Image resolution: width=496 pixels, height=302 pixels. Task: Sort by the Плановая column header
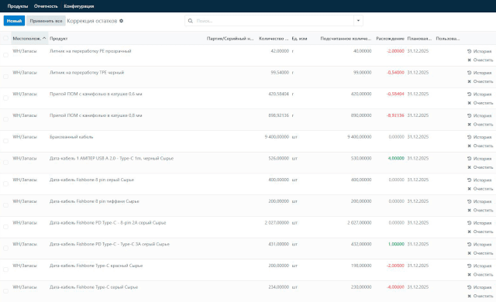click(419, 39)
